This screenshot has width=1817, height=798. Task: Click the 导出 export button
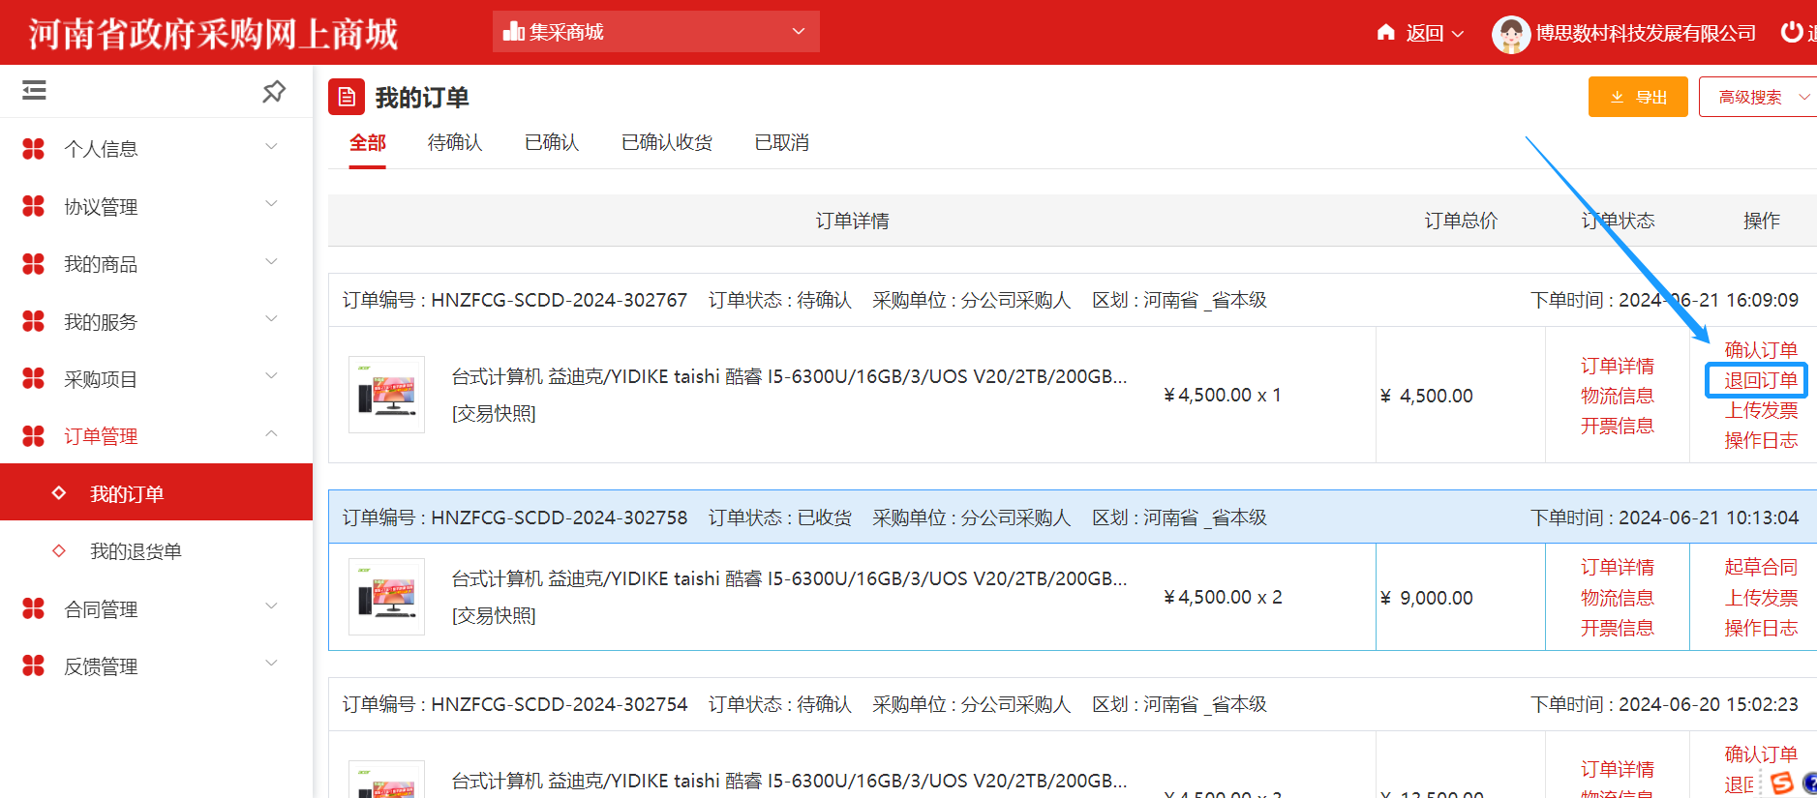[1638, 97]
